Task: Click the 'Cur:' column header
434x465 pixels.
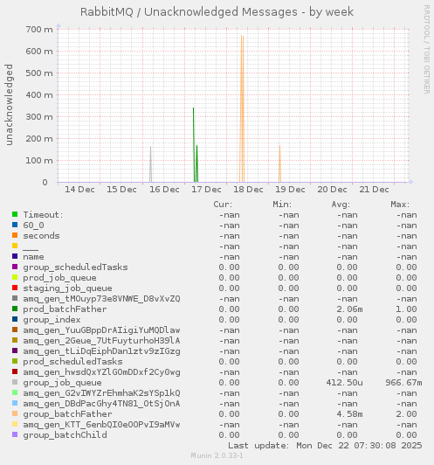Action: pos(223,205)
